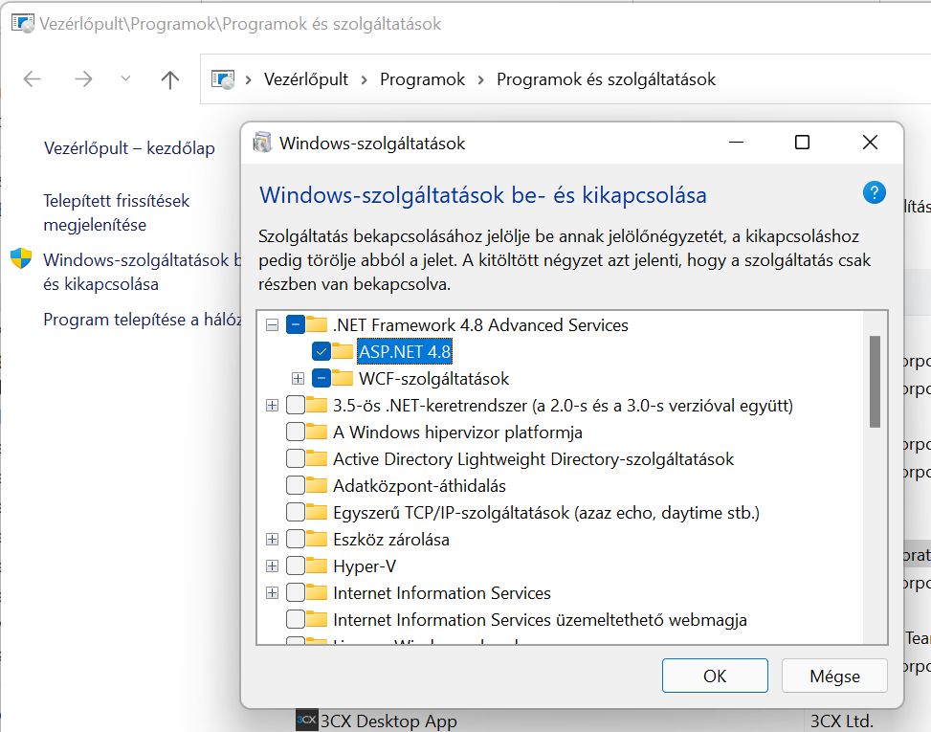Screen dimensions: 931x732
Task: Select Egyszerű TCP/IP-szolgáltatások tree item label
Action: pos(546,512)
